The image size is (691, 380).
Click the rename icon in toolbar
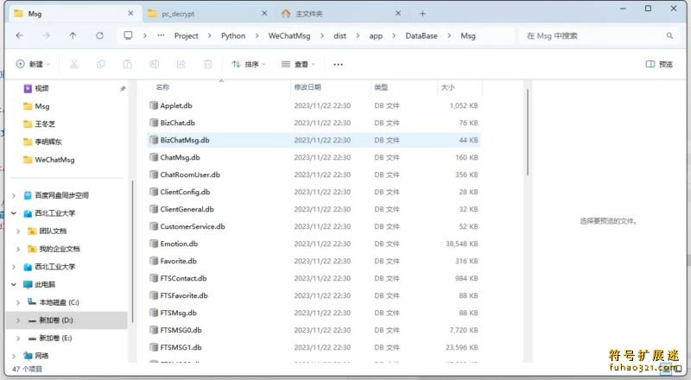point(155,65)
